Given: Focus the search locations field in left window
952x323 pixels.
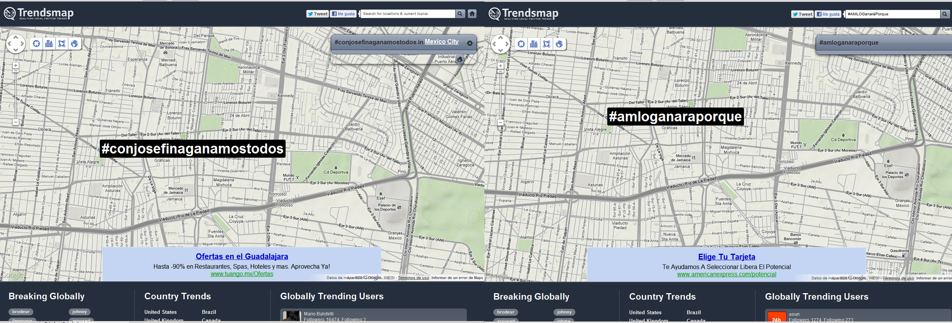Looking at the screenshot, I should 407,14.
